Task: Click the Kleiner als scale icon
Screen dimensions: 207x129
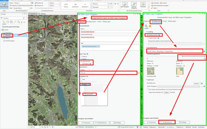Action: tap(36, 6)
